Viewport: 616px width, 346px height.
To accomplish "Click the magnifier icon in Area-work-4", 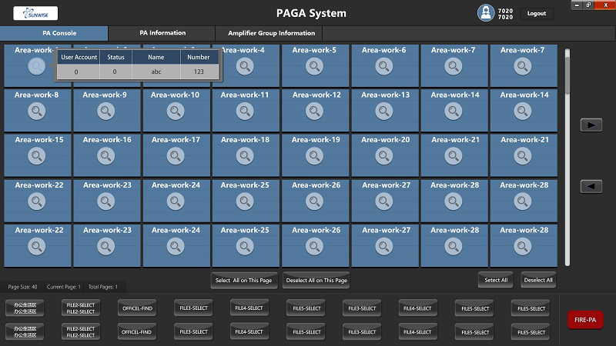I will click(244, 67).
